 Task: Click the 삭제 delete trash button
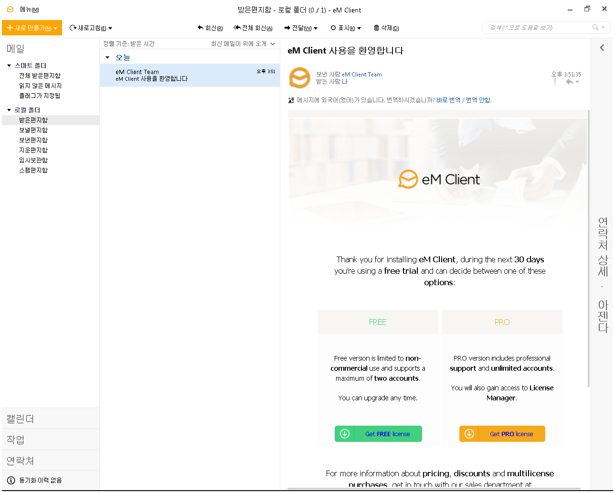point(386,28)
